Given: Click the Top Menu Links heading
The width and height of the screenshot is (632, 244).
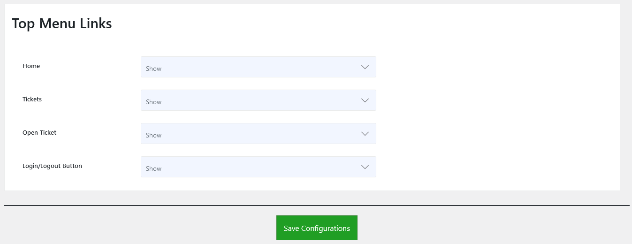Looking at the screenshot, I should point(62,23).
